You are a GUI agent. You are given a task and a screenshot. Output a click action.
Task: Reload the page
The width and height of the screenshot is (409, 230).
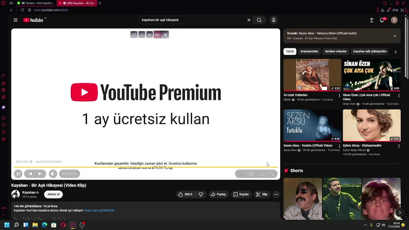tap(22, 10)
